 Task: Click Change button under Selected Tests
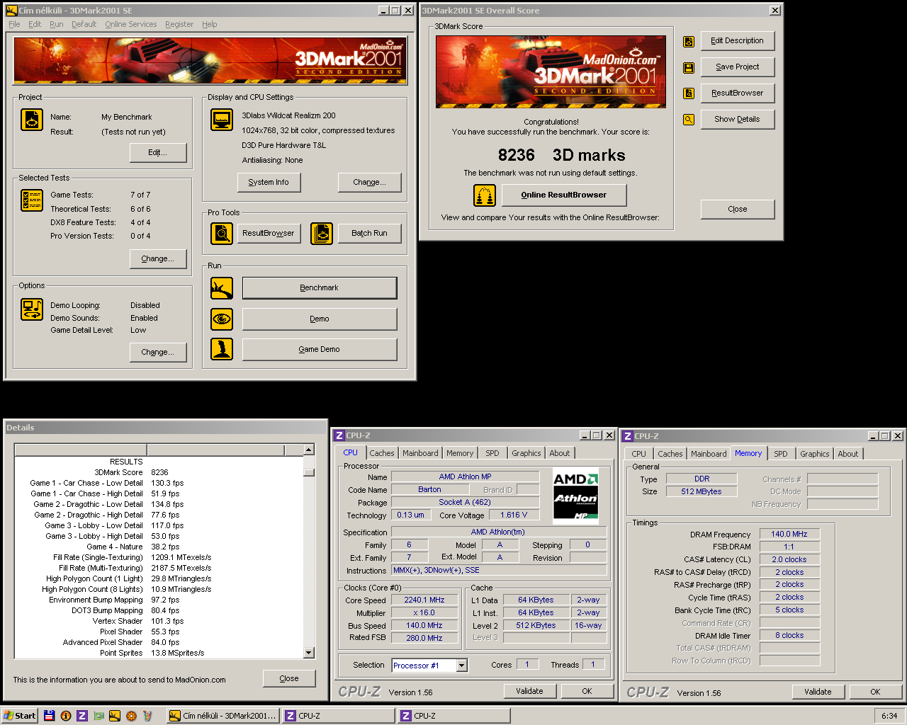coord(158,259)
